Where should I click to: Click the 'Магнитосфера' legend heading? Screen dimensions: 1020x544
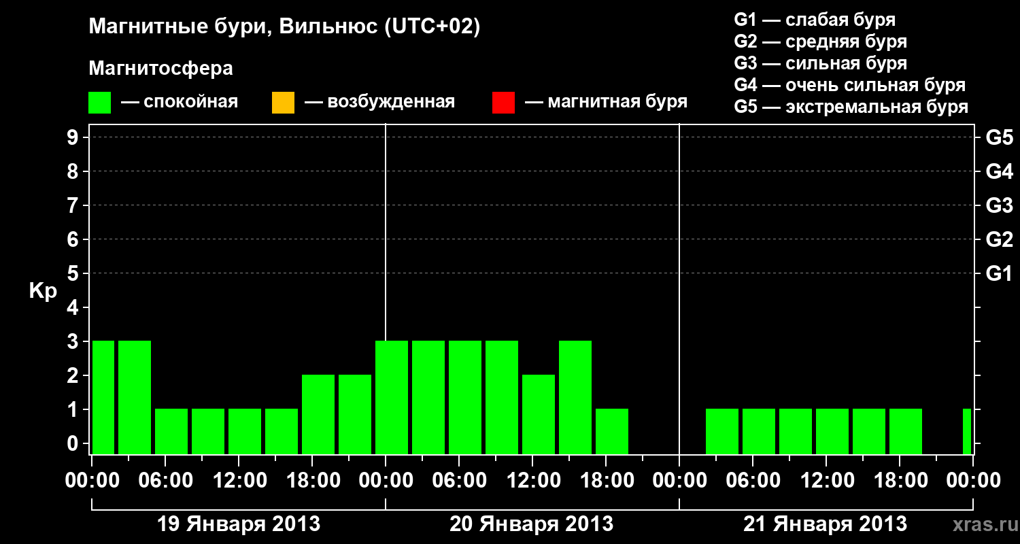[161, 69]
